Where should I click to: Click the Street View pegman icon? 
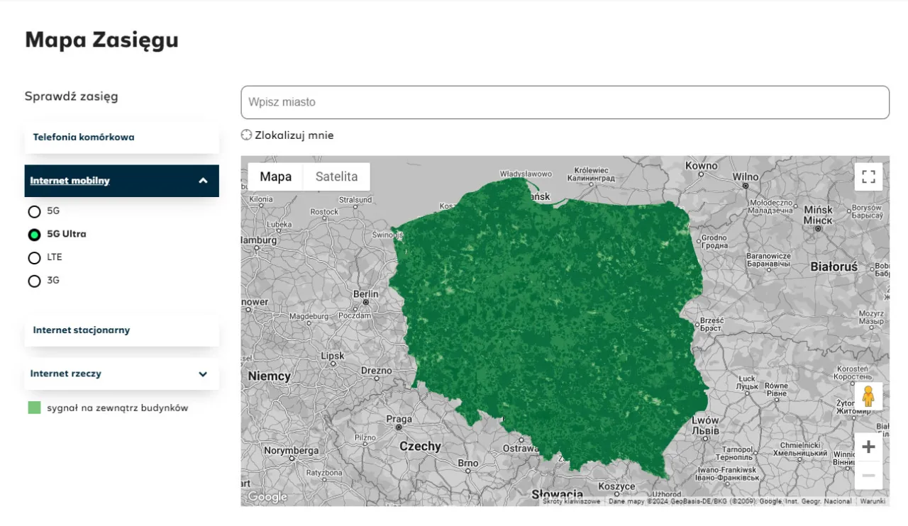(x=868, y=396)
